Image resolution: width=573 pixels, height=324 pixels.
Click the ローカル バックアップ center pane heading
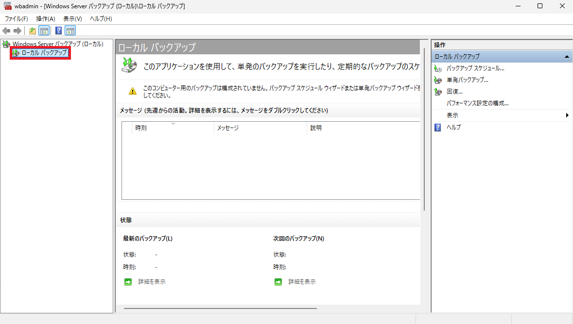(157, 48)
